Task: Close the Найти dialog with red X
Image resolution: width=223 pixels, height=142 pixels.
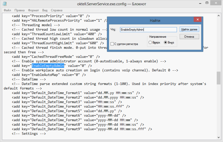Action: (x=198, y=20)
